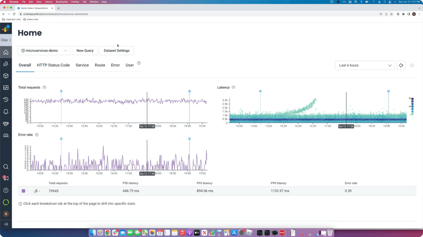The width and height of the screenshot is (423, 237).
Task: Click the Dataset Settings button
Action: pyautogui.click(x=117, y=50)
